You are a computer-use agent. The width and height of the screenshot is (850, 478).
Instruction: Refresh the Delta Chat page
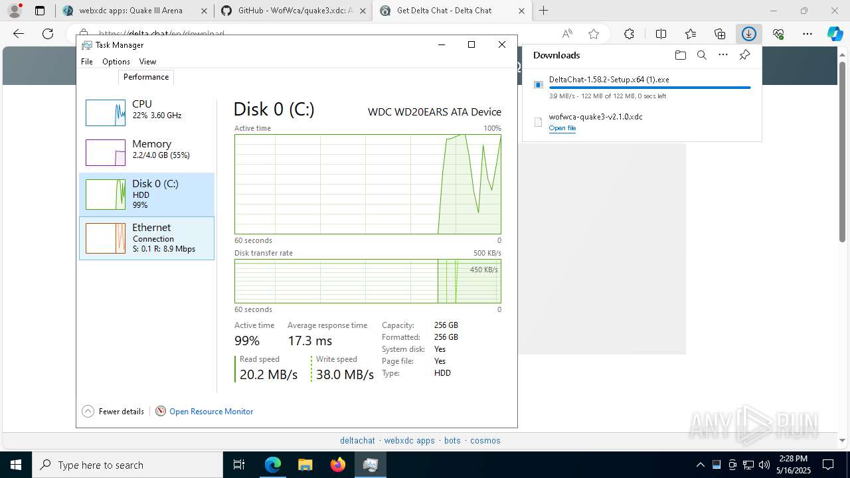click(x=48, y=34)
